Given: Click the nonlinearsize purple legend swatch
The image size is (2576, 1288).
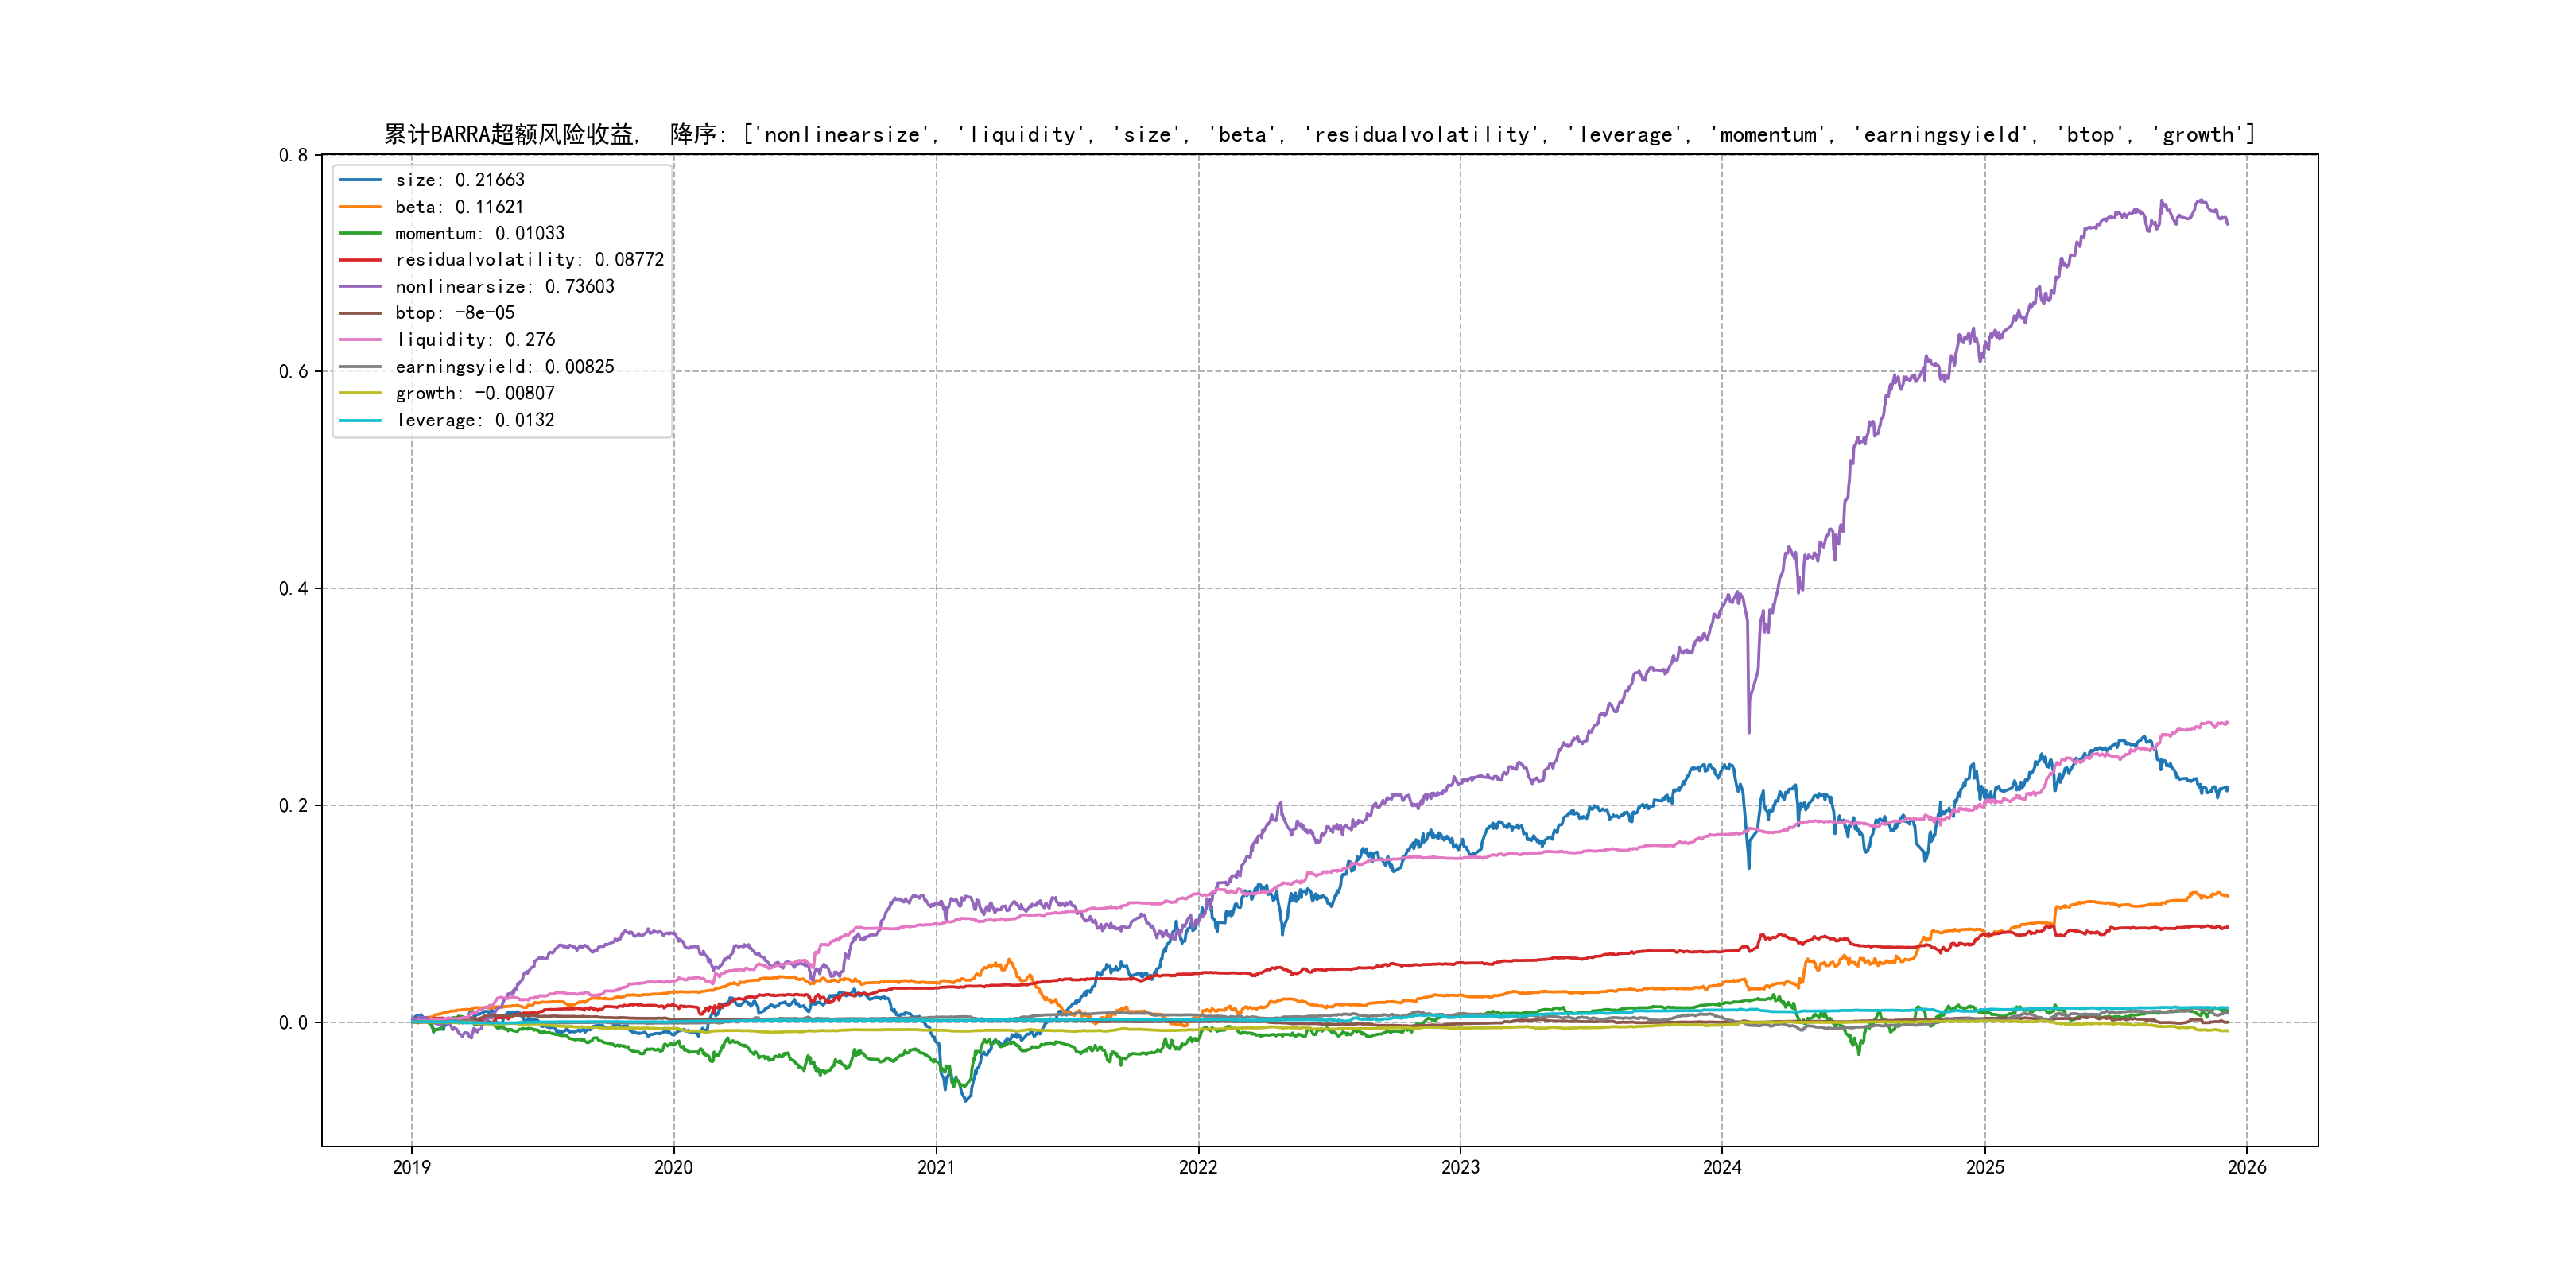Looking at the screenshot, I should point(360,287).
